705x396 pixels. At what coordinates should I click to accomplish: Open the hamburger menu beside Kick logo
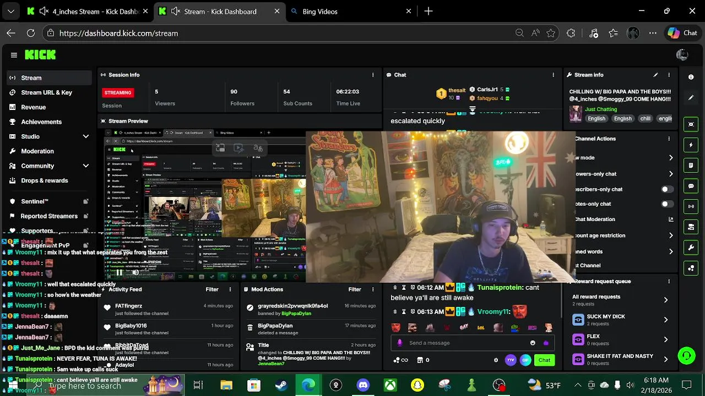14,55
